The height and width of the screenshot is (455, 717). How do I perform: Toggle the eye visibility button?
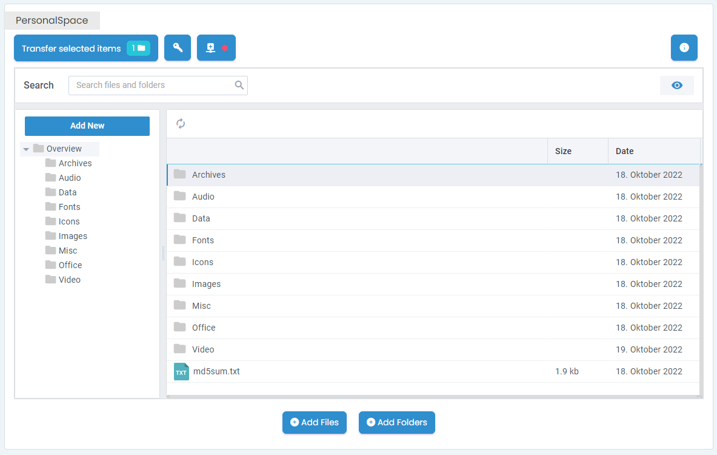click(676, 86)
